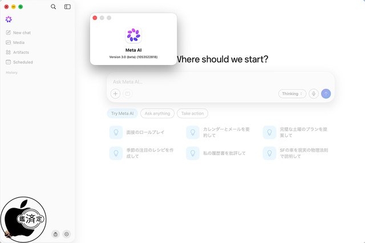Click the version text in about dialog
The image size is (365, 243).
133,57
